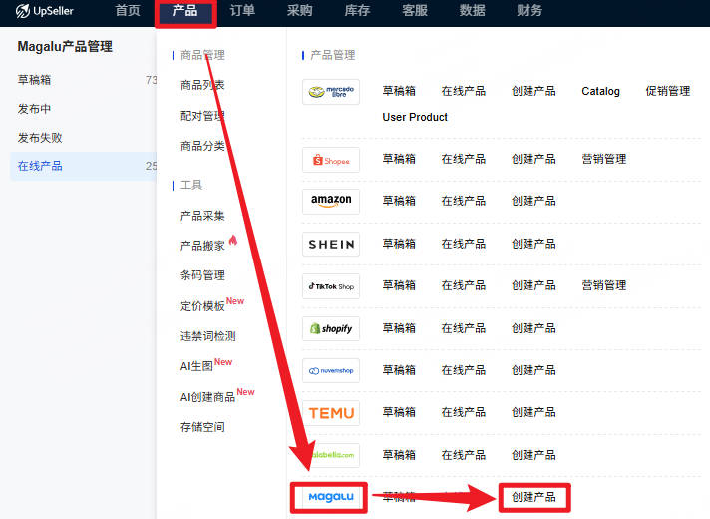The image size is (710, 519).
Task: Select 在线产品 in Magalu sidebar
Action: [x=84, y=166]
